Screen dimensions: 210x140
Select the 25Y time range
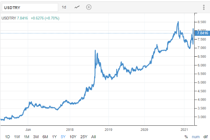pyautogui.click(x=84, y=137)
